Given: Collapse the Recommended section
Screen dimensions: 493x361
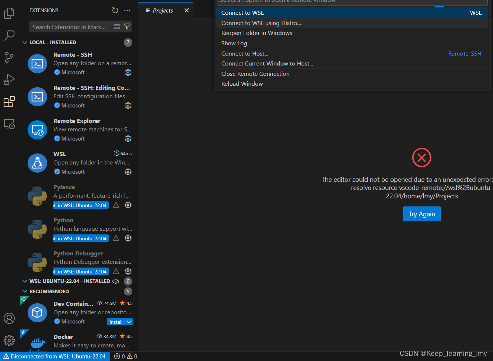Looking at the screenshot, I should pos(79,291).
